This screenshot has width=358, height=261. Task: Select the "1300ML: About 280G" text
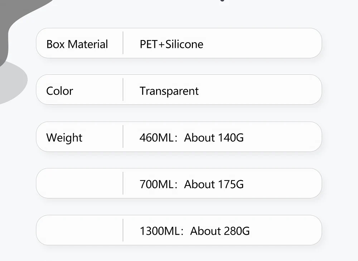pos(195,231)
